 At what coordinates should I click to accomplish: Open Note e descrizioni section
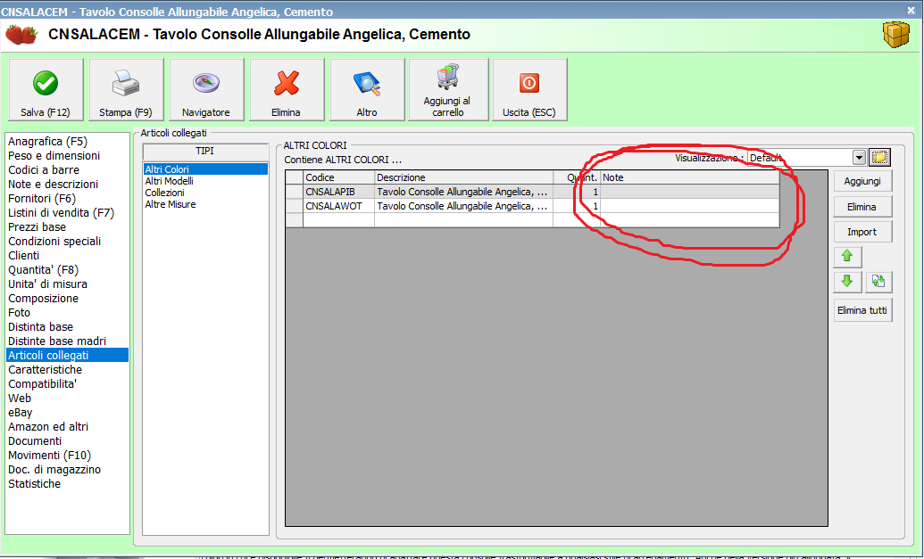(67, 185)
